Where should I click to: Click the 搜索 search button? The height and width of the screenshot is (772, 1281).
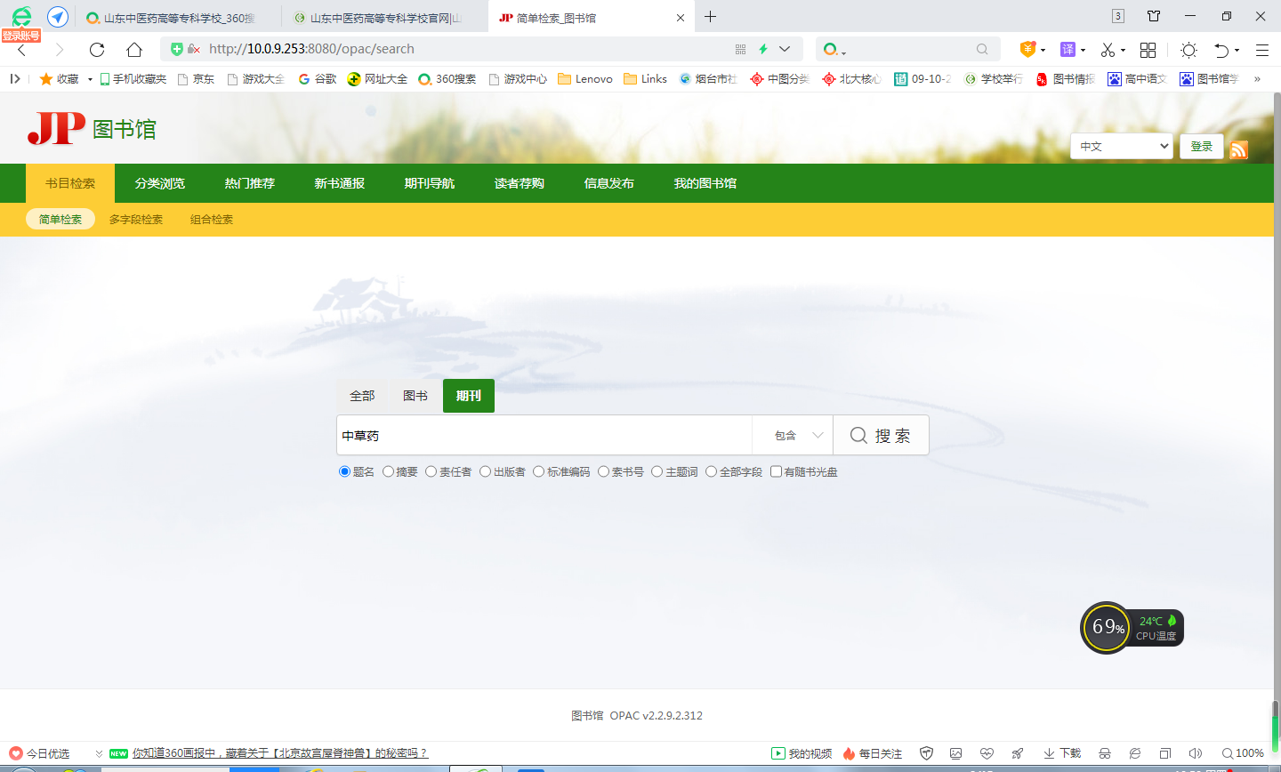(x=881, y=436)
